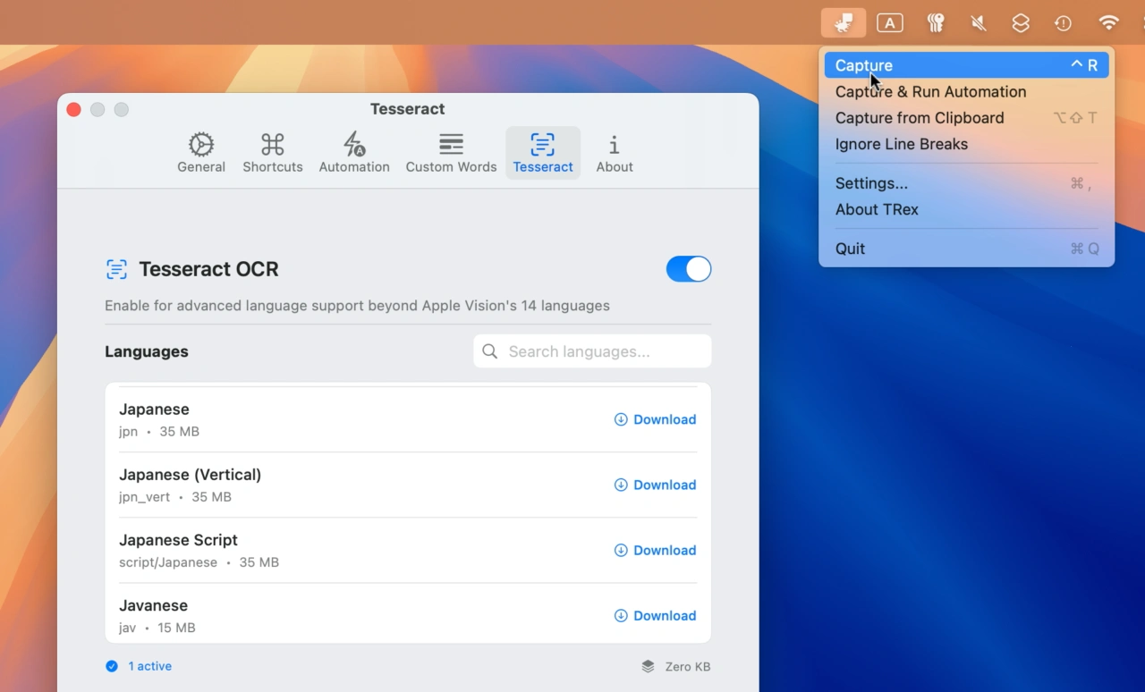Quit TRex from the menu

(850, 249)
